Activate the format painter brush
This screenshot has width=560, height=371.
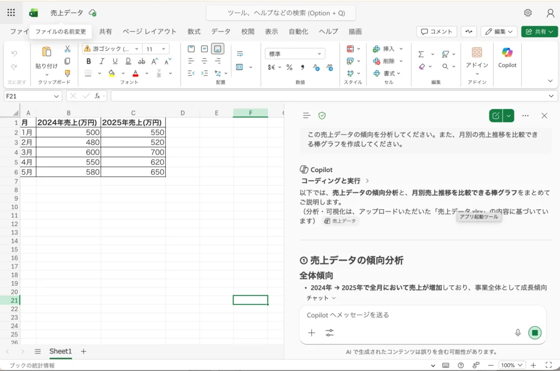click(67, 73)
